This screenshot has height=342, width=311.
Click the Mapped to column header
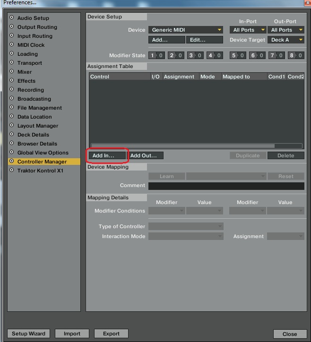point(244,77)
